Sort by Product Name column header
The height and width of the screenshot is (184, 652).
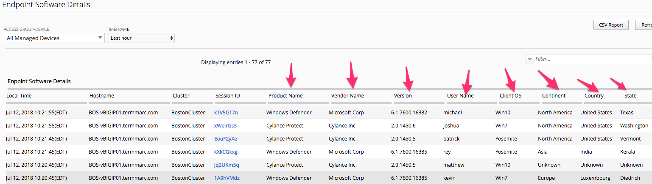click(285, 96)
